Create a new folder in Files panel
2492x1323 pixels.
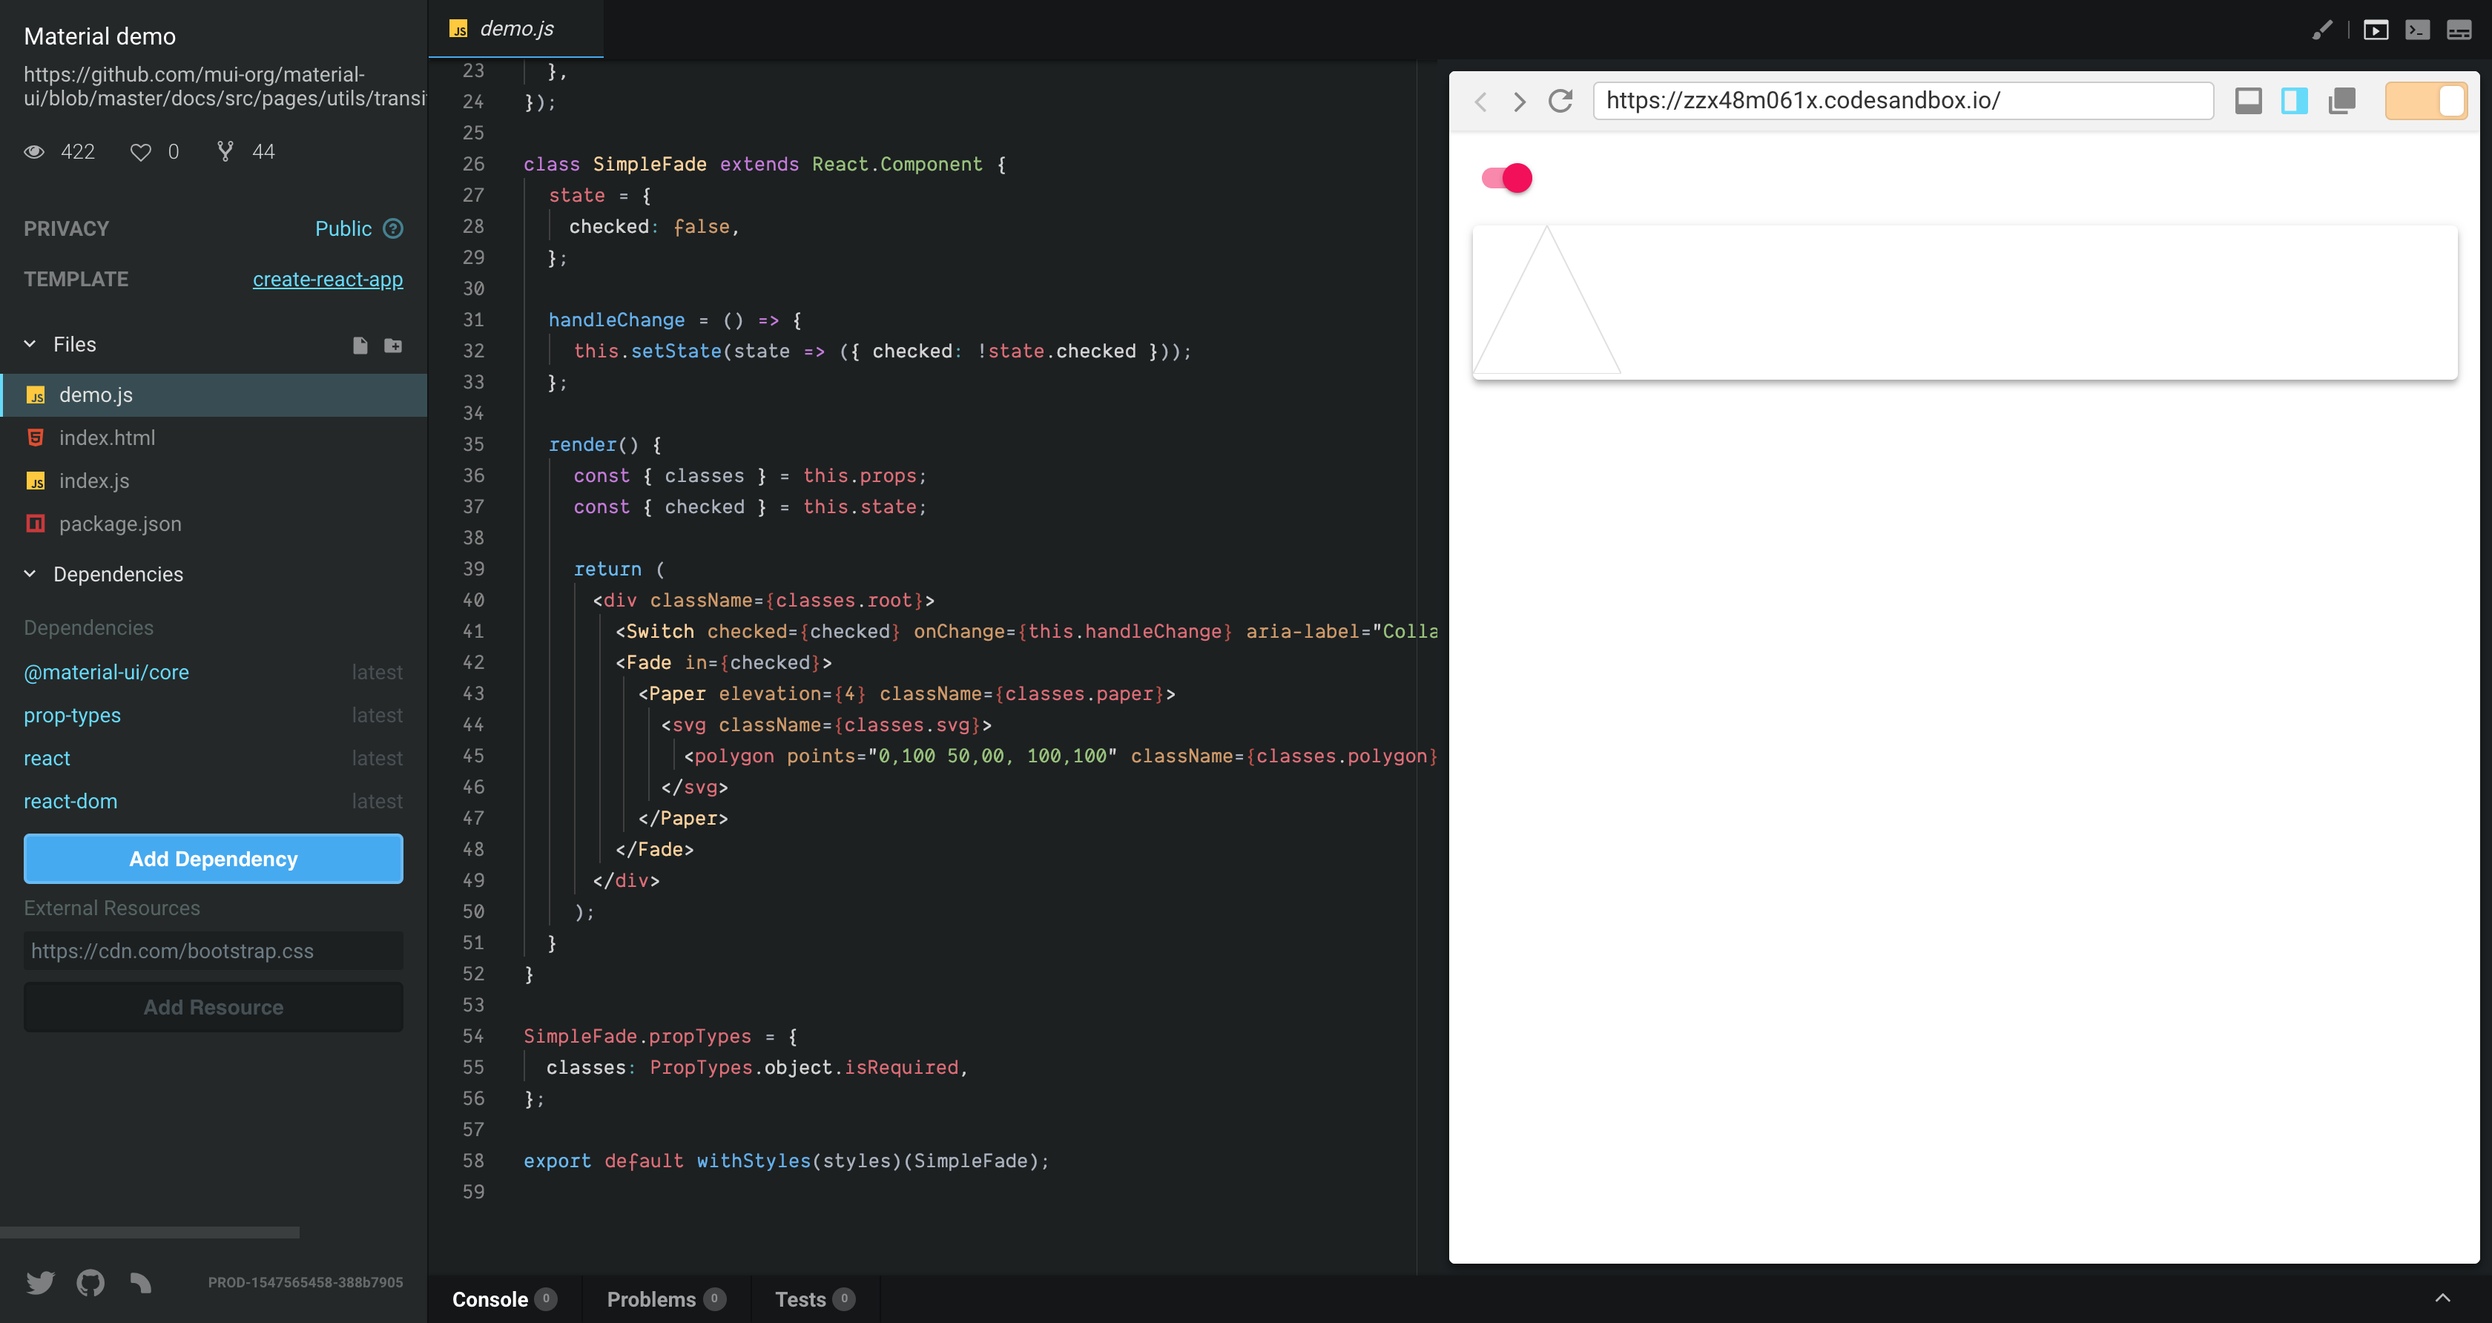pos(393,346)
